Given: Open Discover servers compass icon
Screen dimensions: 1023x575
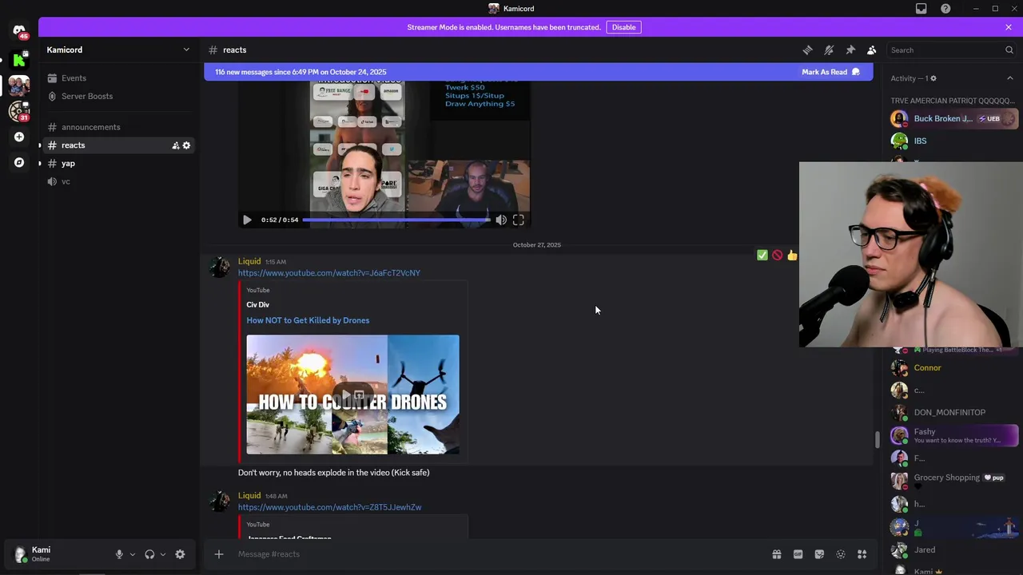Looking at the screenshot, I should click(x=19, y=162).
